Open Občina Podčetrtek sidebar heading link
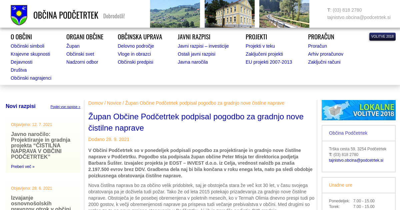This screenshot has height=210, width=400. click(x=348, y=133)
